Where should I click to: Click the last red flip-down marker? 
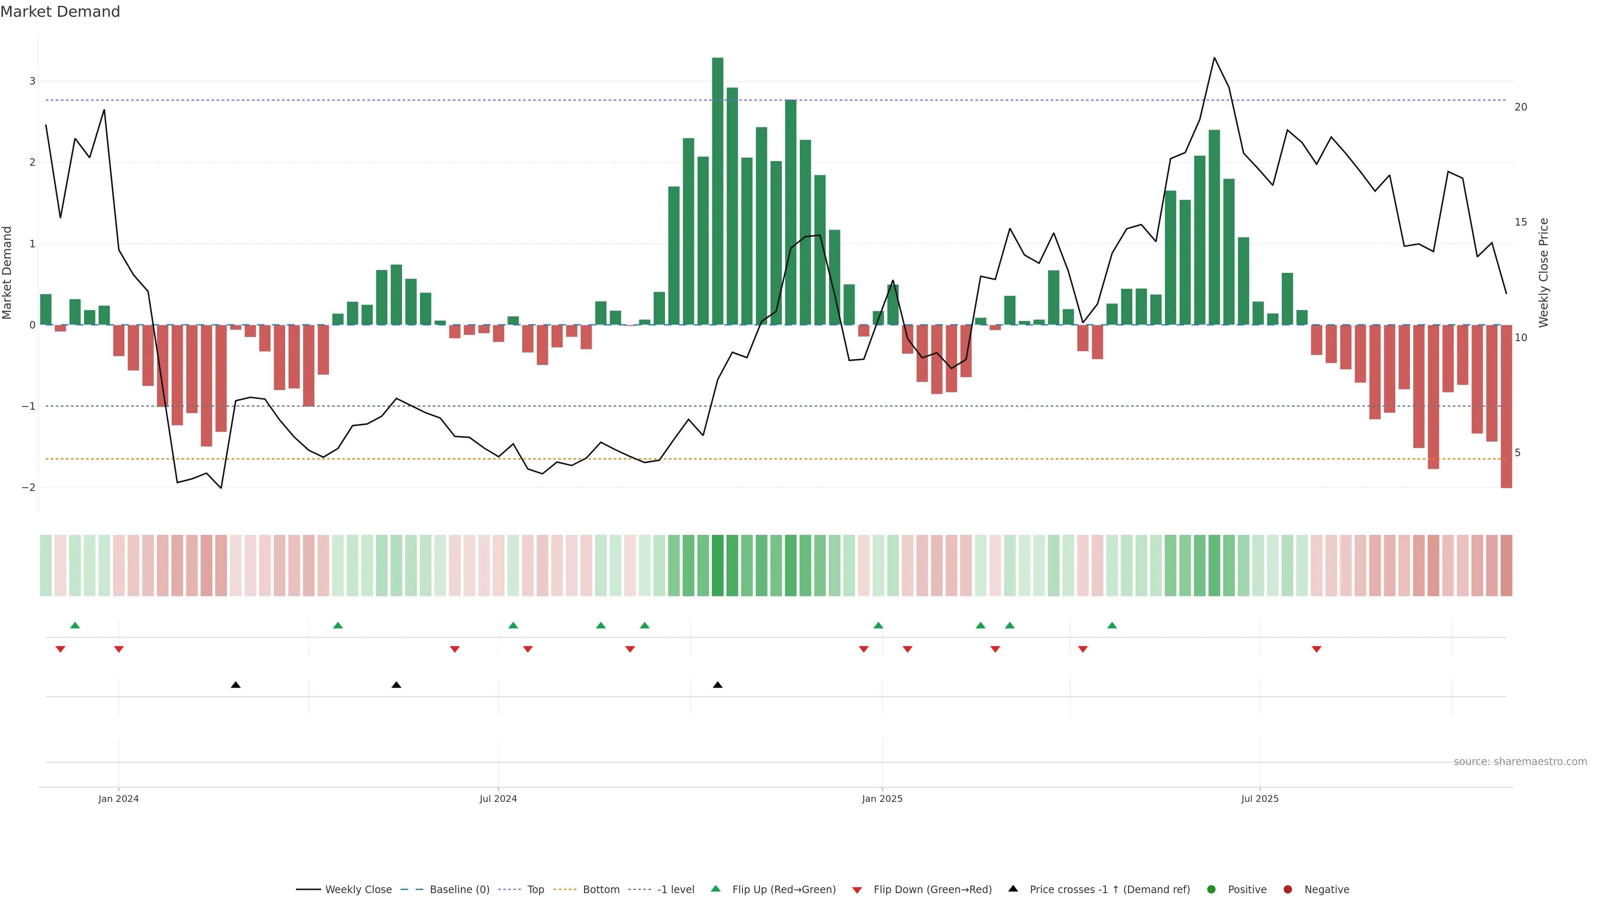pyautogui.click(x=1317, y=650)
